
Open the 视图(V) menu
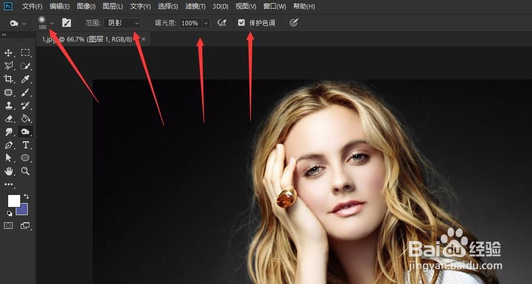click(x=246, y=6)
